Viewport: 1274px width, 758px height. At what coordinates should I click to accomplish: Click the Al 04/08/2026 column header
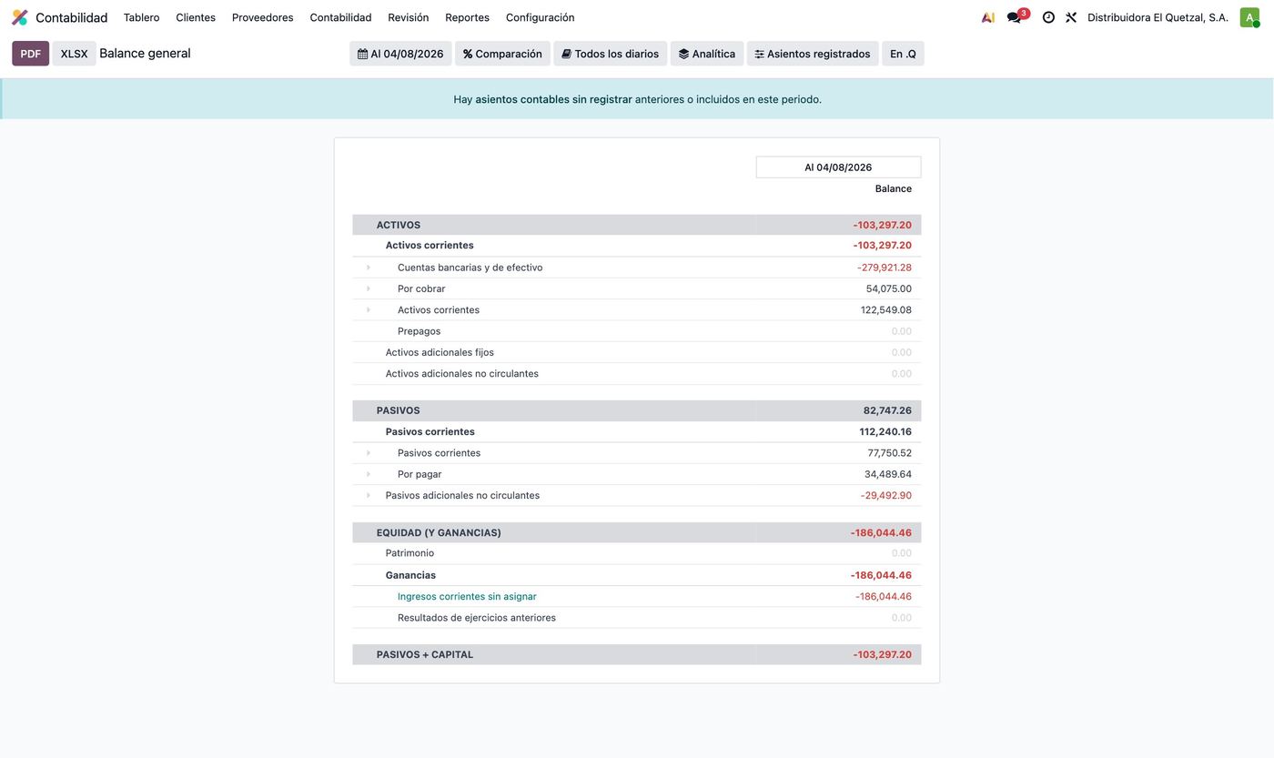click(838, 167)
